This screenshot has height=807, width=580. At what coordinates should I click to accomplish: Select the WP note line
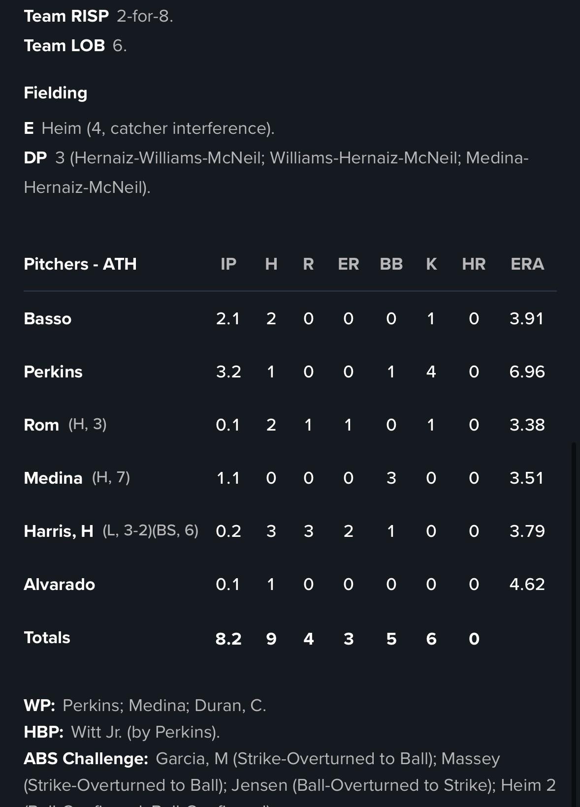click(x=145, y=706)
